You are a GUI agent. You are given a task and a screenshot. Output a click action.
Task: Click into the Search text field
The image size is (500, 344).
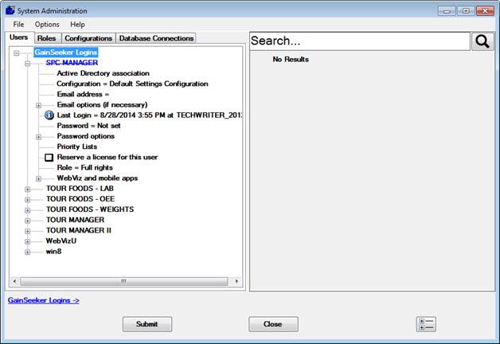click(358, 41)
